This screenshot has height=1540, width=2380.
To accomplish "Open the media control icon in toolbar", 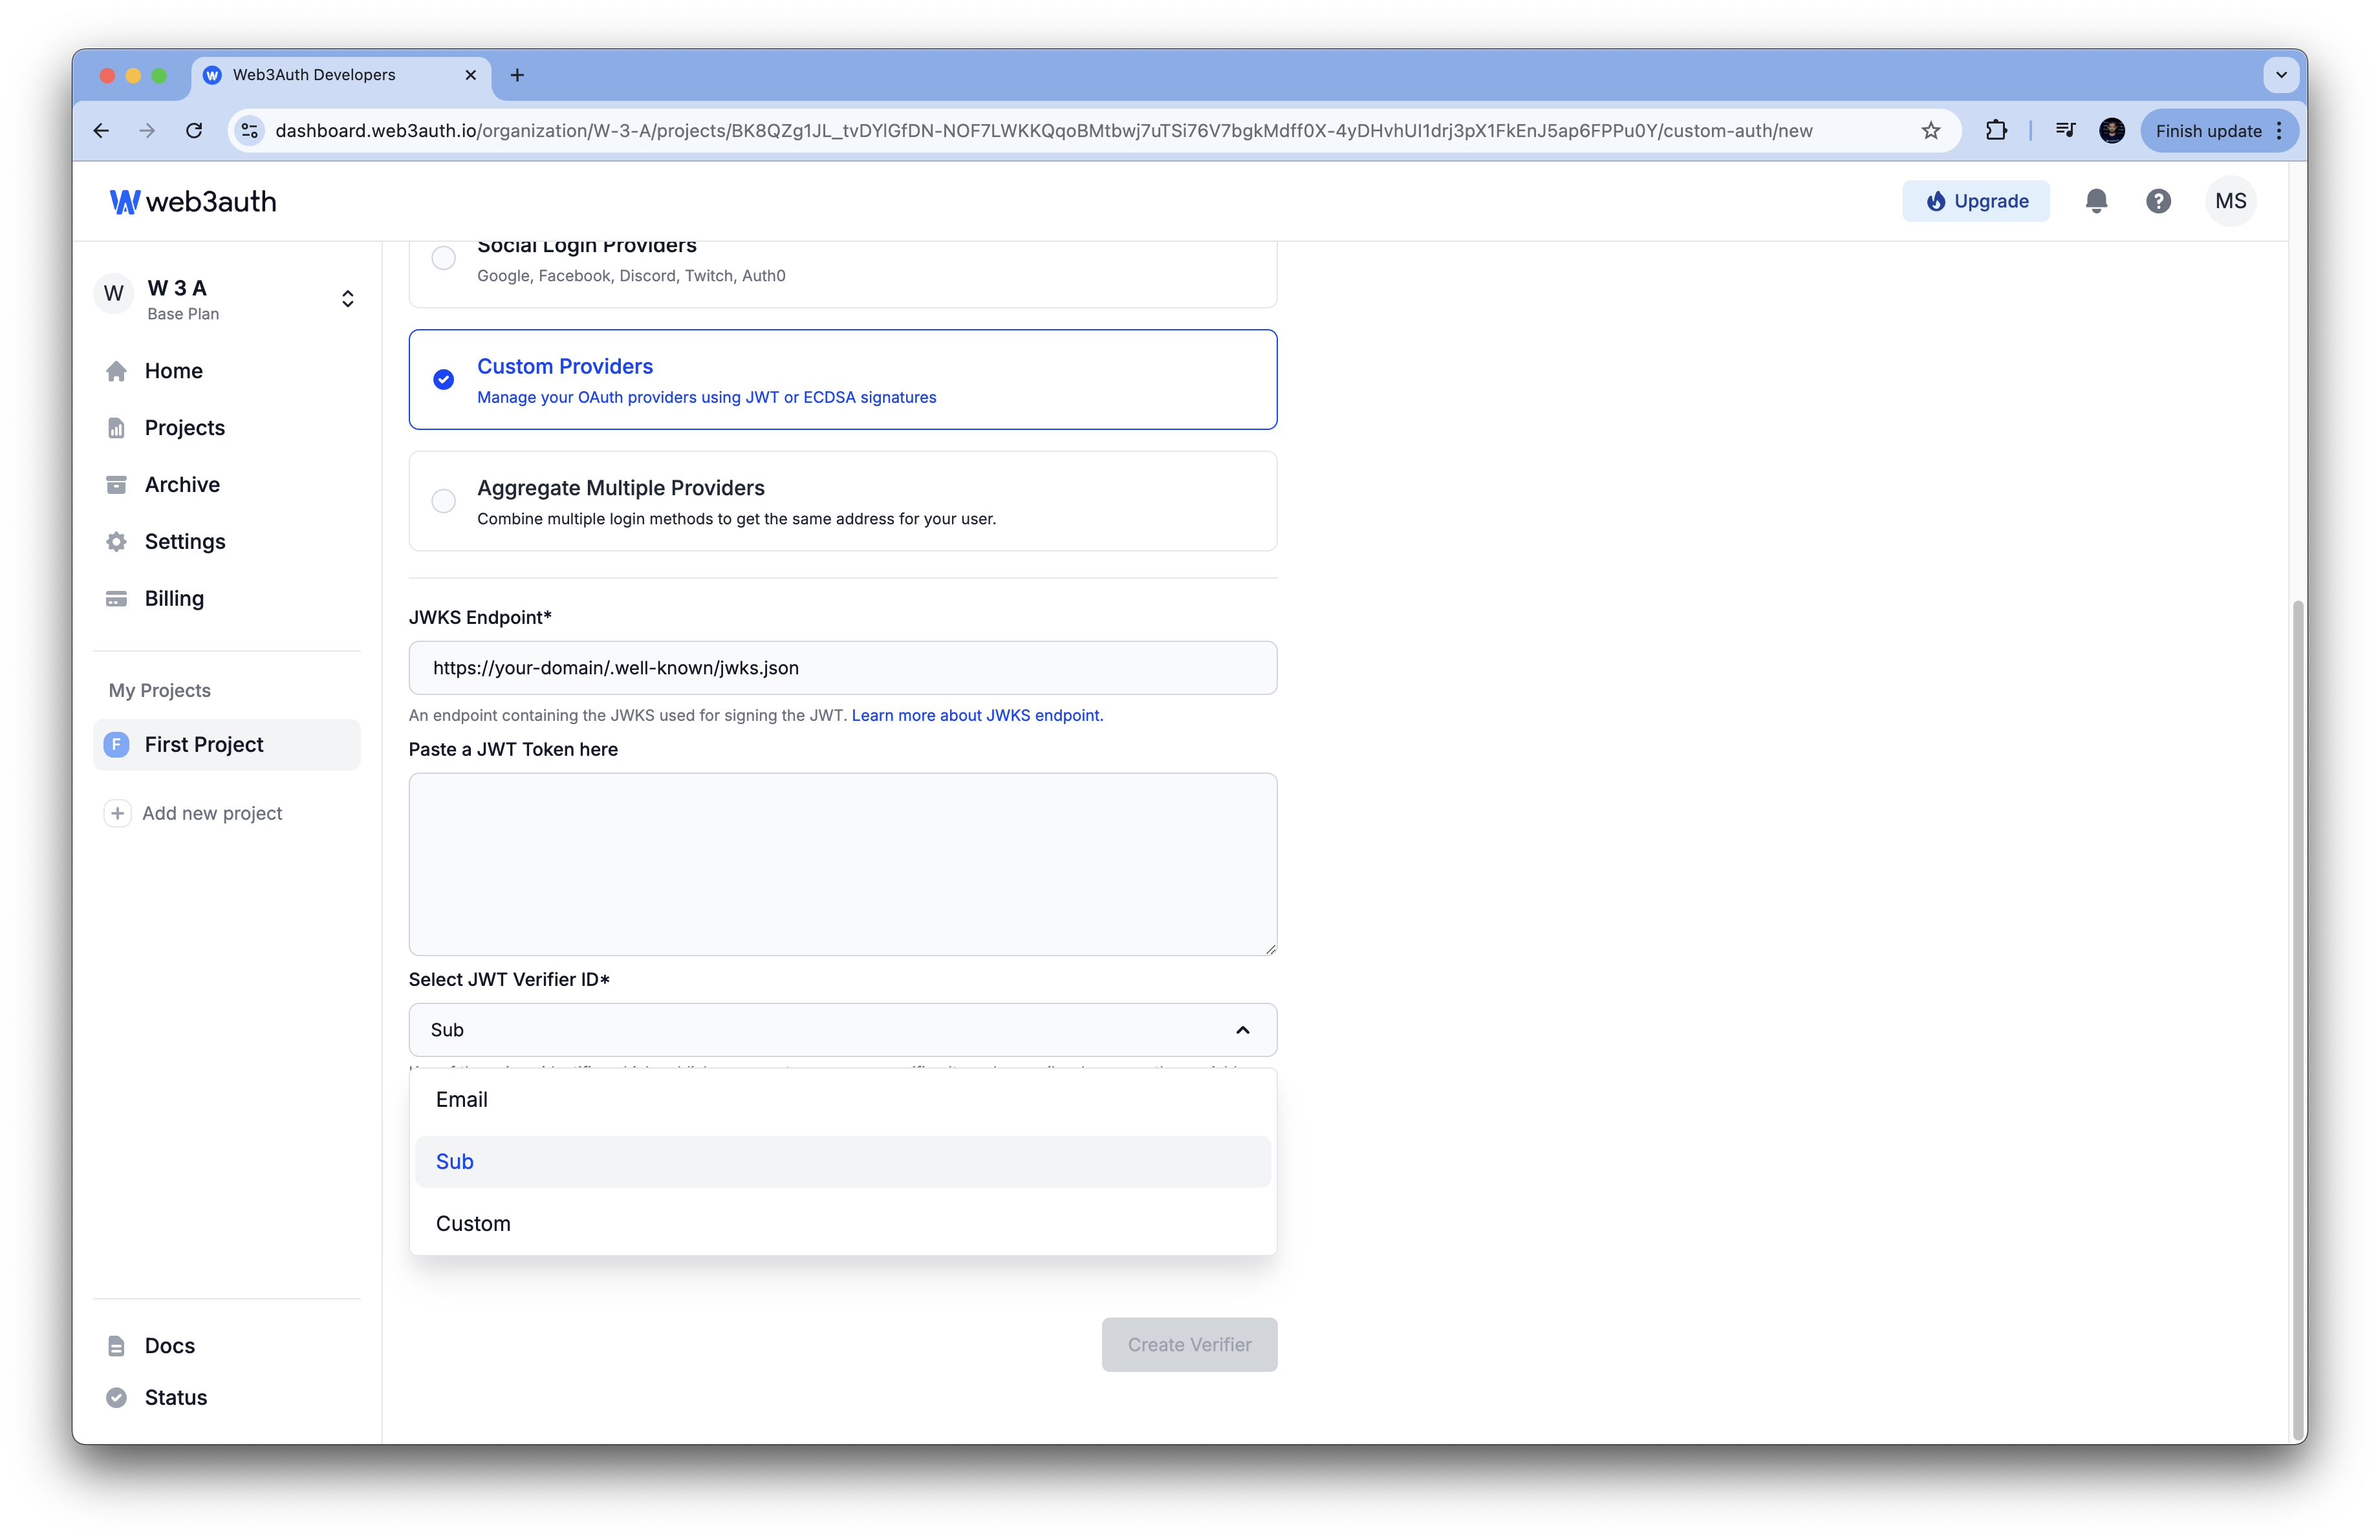I will point(2065,131).
